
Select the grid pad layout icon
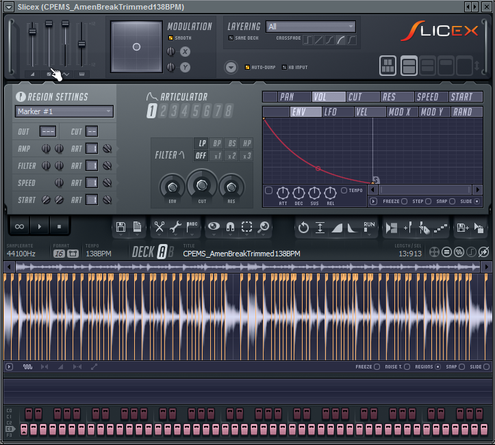point(388,66)
